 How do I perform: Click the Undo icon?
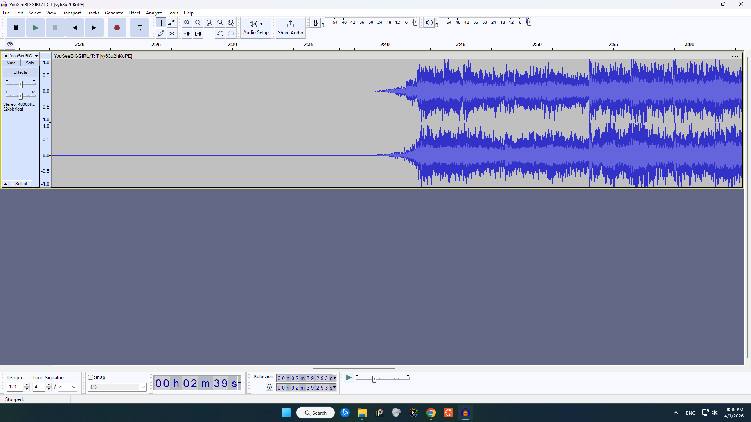click(220, 34)
